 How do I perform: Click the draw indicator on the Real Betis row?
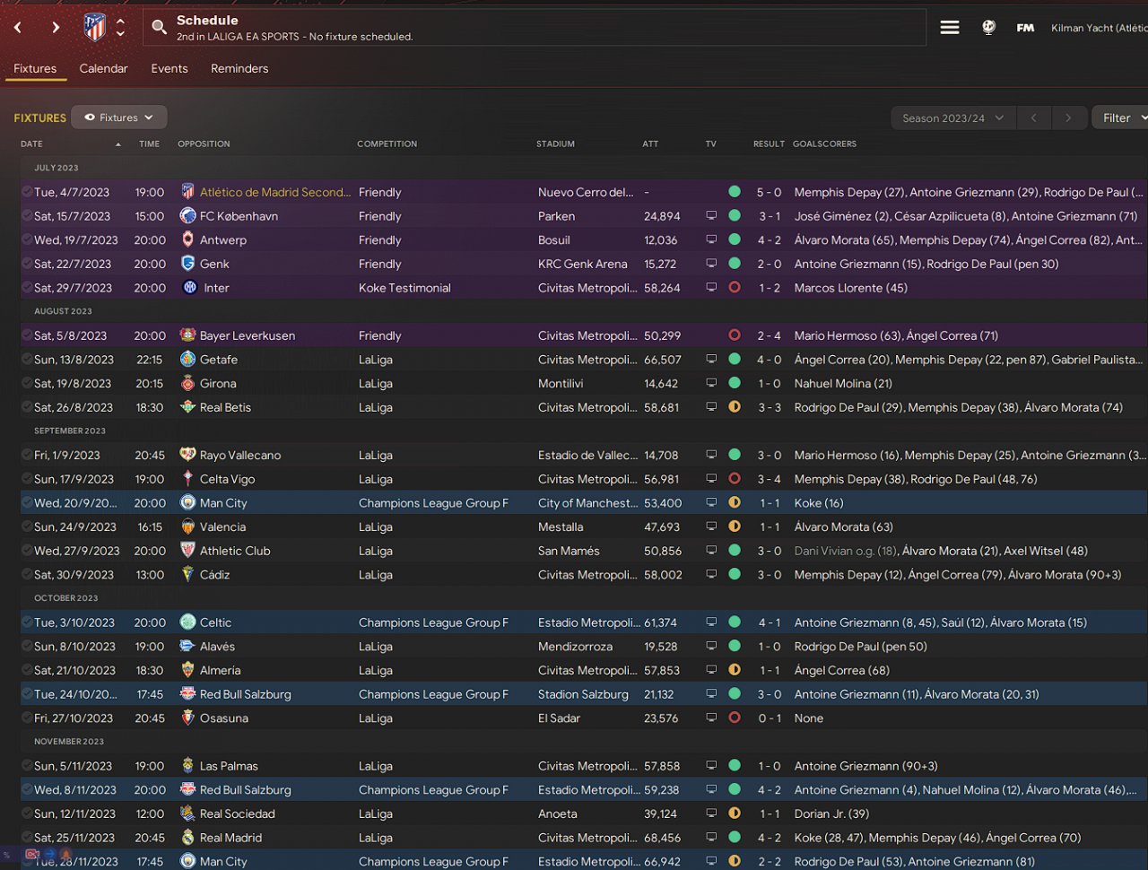point(735,407)
